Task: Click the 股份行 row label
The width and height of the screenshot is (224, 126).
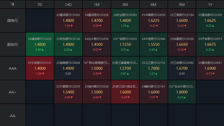Action: [13, 44]
